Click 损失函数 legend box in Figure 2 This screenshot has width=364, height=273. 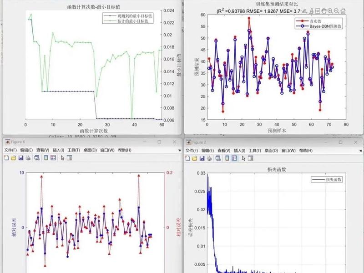pos(326,179)
